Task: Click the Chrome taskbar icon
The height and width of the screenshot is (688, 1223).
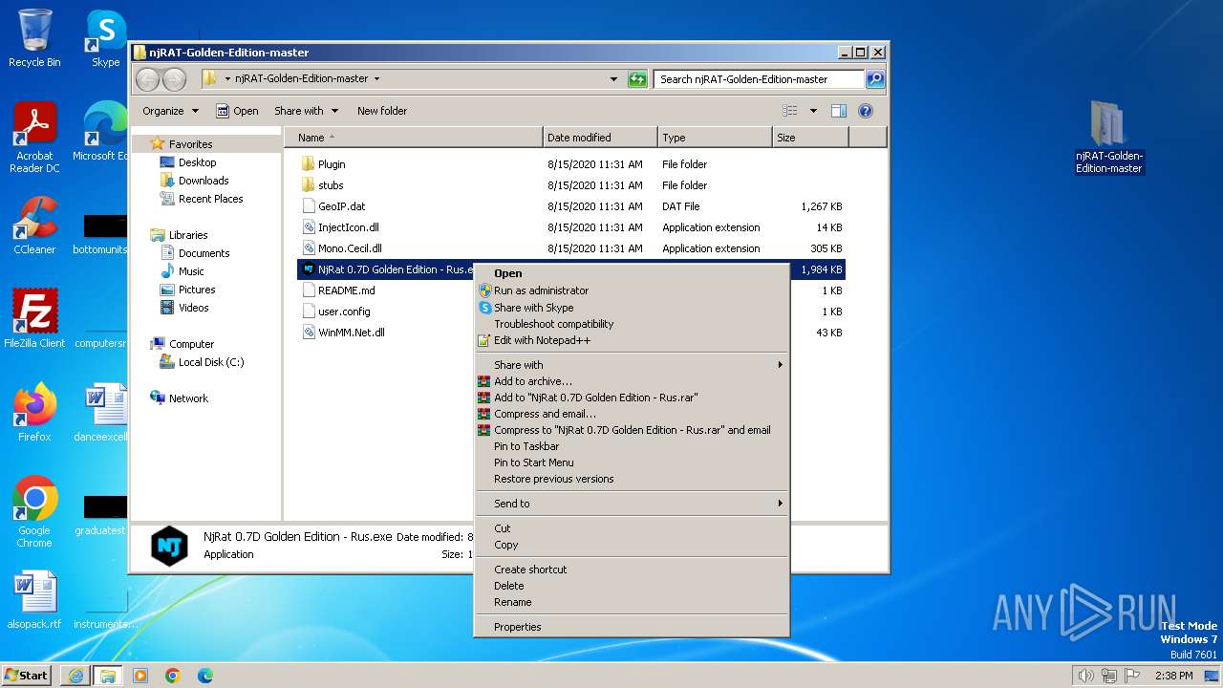Action: point(173,676)
